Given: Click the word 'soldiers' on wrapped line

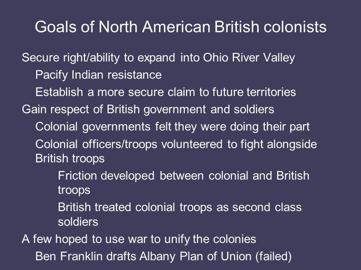Looking at the screenshot, I should [78, 222].
